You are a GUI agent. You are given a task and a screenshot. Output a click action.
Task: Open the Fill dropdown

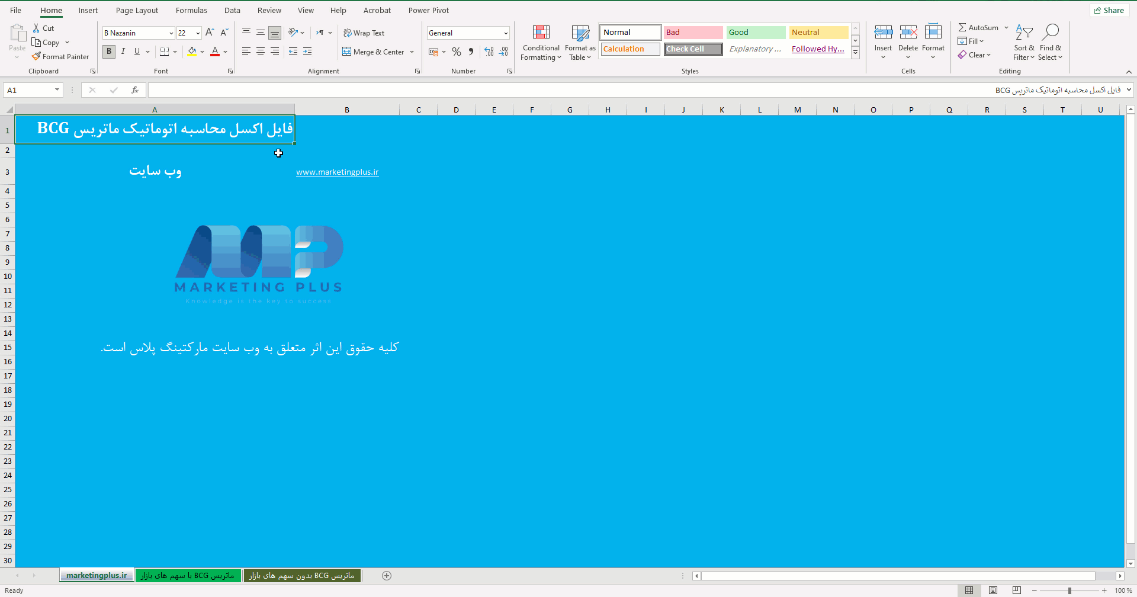point(970,41)
